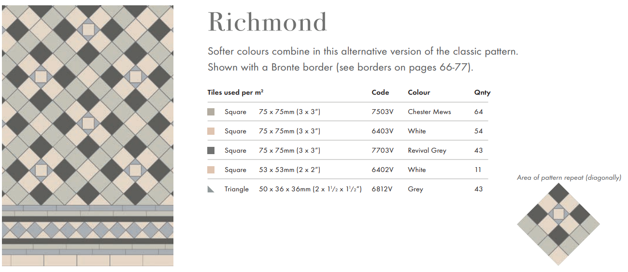Image resolution: width=628 pixels, height=272 pixels.
Task: Click the Richmond heading
Action: pyautogui.click(x=267, y=22)
